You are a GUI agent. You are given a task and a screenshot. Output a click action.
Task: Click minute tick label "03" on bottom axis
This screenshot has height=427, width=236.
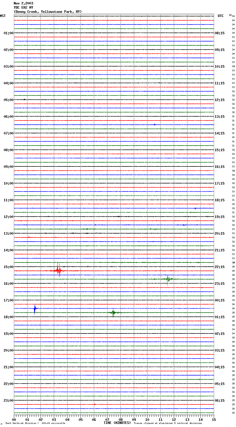coord(54,419)
